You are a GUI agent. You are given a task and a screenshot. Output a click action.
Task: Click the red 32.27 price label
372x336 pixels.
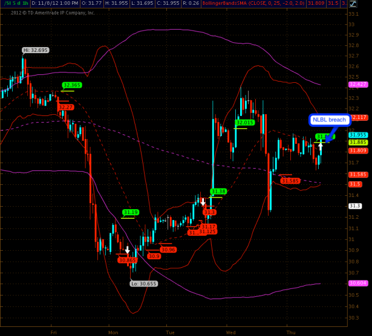pos(66,107)
